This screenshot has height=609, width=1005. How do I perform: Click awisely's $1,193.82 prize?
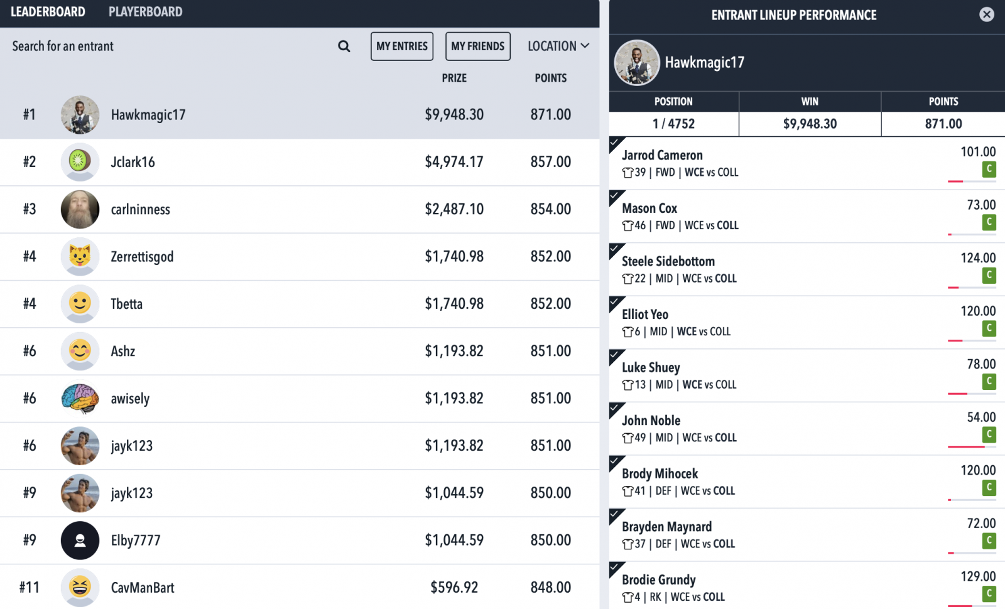coord(454,398)
